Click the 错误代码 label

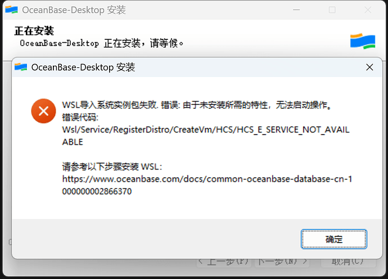point(80,117)
